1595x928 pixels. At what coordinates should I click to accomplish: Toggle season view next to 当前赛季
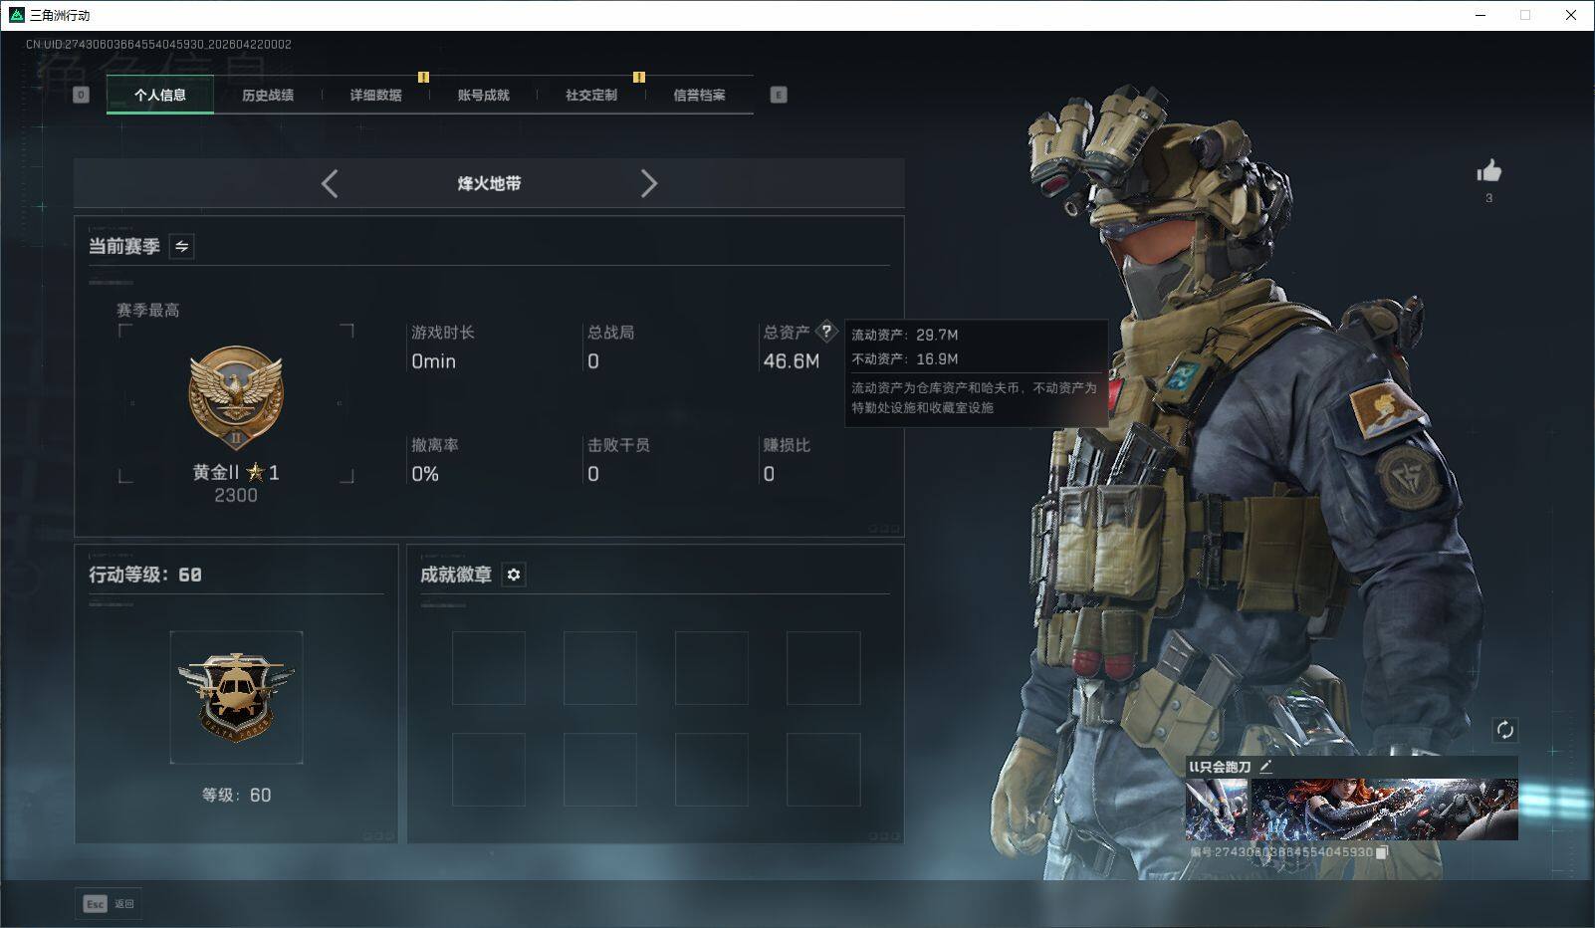pyautogui.click(x=181, y=246)
